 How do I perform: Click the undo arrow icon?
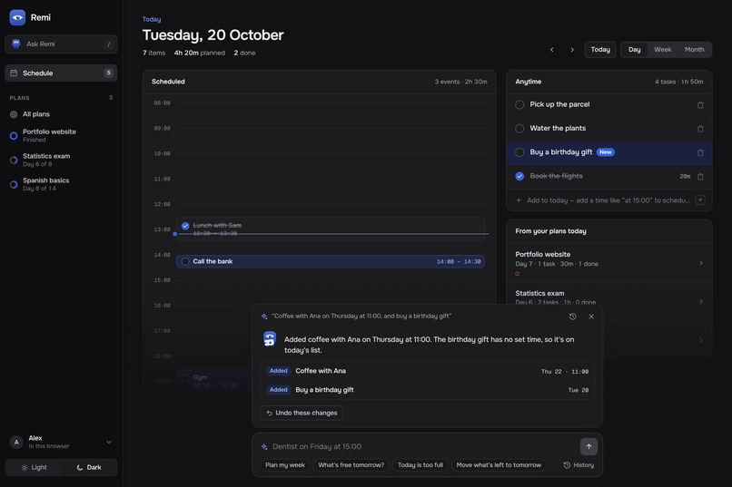tap(270, 413)
